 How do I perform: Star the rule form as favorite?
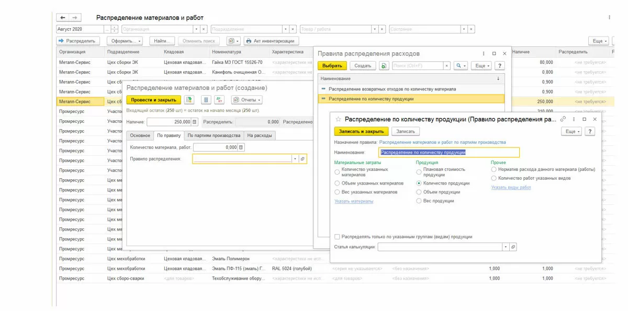338,119
